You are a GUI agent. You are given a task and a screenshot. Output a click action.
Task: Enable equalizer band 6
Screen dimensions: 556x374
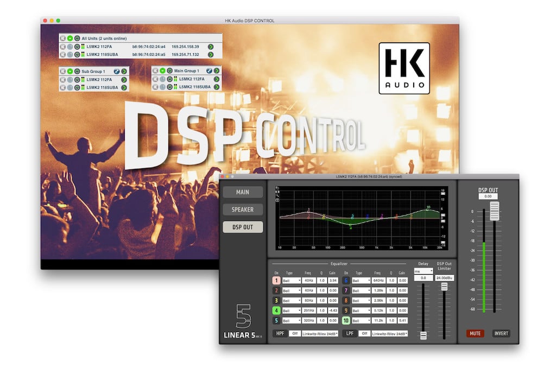(x=346, y=281)
